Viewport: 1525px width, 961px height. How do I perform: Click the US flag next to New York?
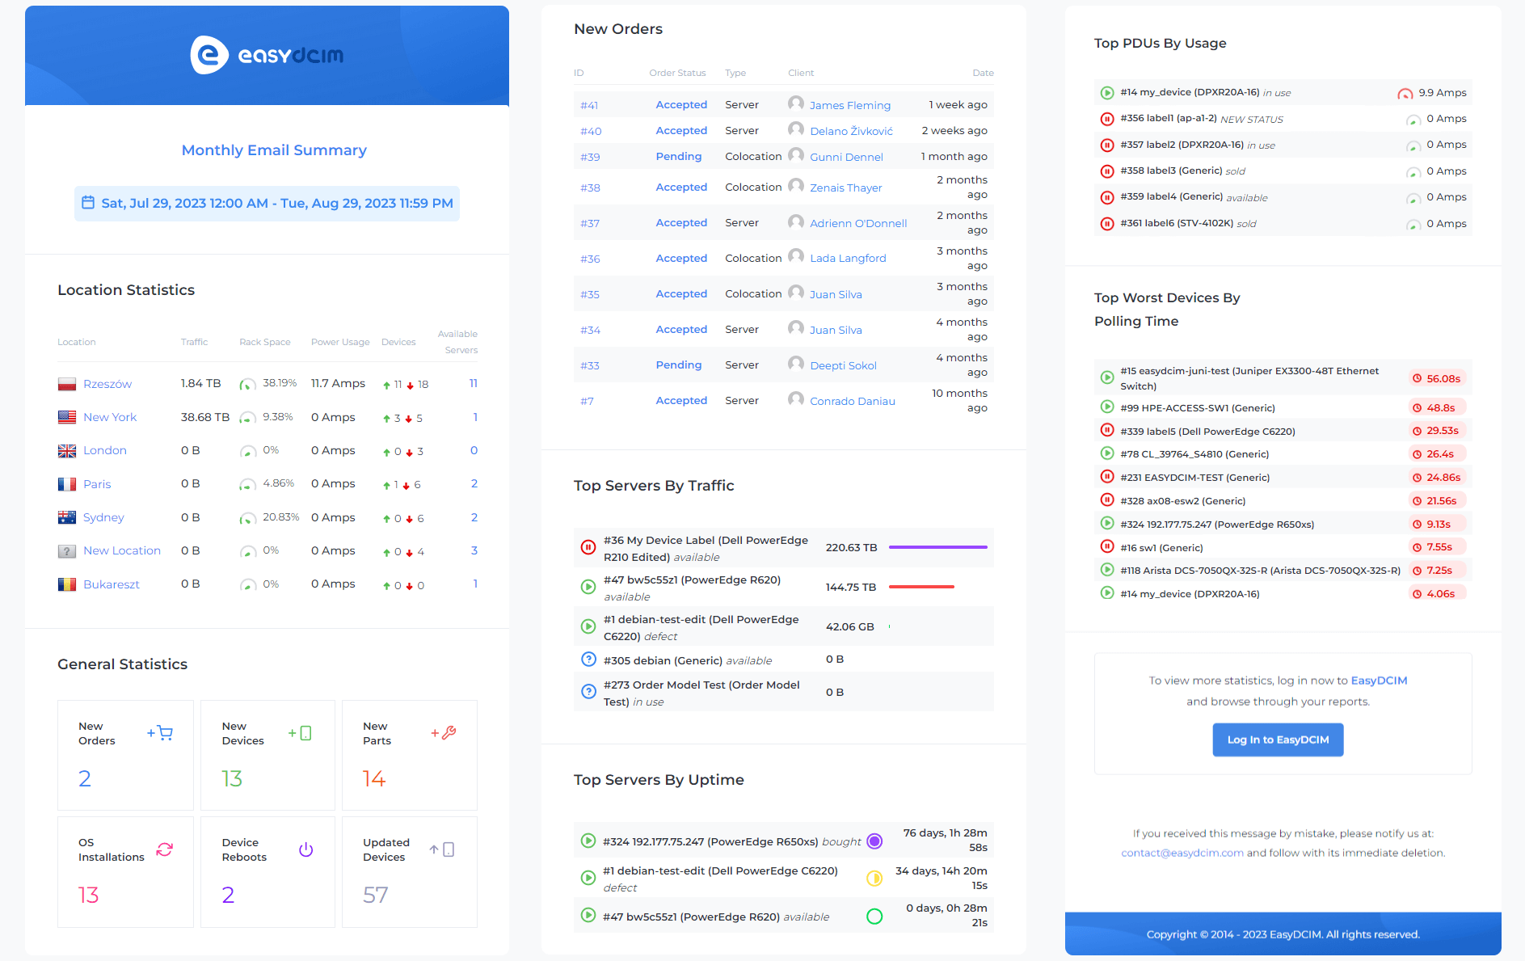coord(67,417)
